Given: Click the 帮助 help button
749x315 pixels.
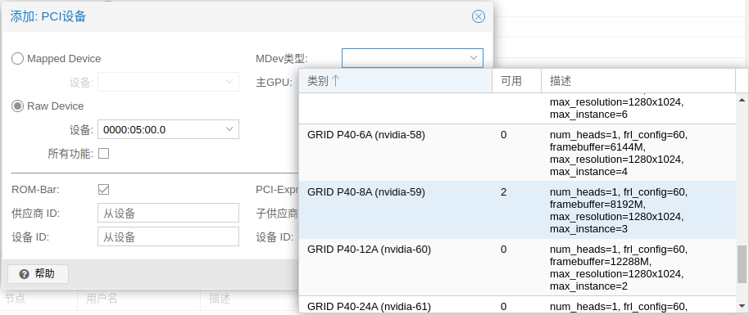Looking at the screenshot, I should [39, 274].
